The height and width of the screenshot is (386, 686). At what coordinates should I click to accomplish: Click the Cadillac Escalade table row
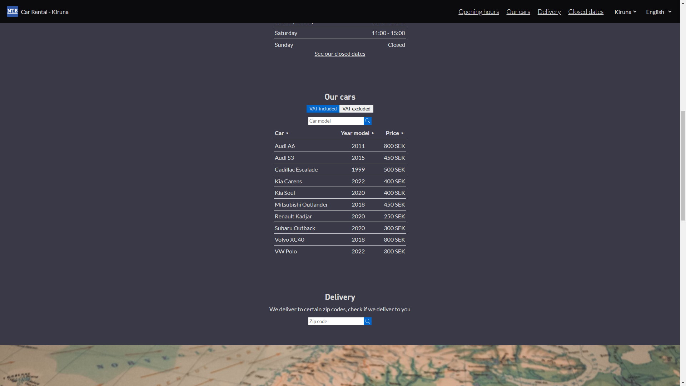(x=339, y=170)
